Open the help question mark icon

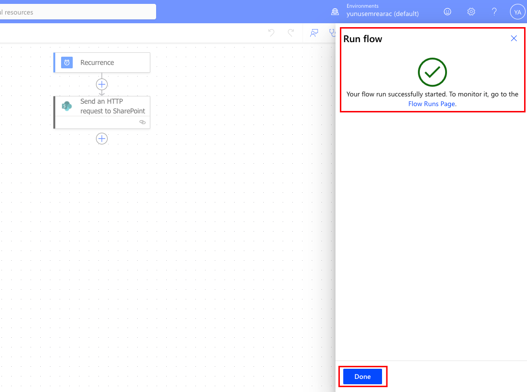494,12
